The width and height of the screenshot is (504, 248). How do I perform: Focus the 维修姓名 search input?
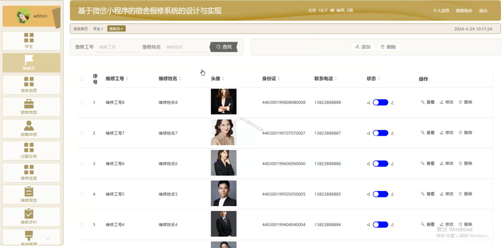click(185, 47)
